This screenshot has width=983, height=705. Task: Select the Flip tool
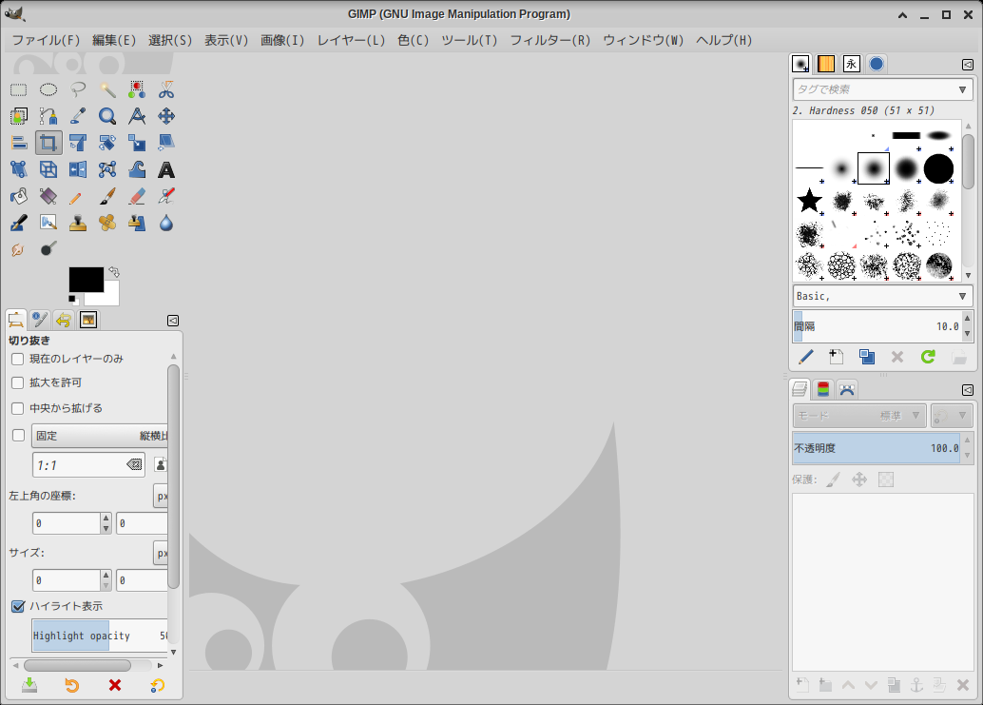point(78,170)
